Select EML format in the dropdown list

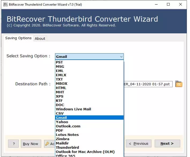coord(89,71)
